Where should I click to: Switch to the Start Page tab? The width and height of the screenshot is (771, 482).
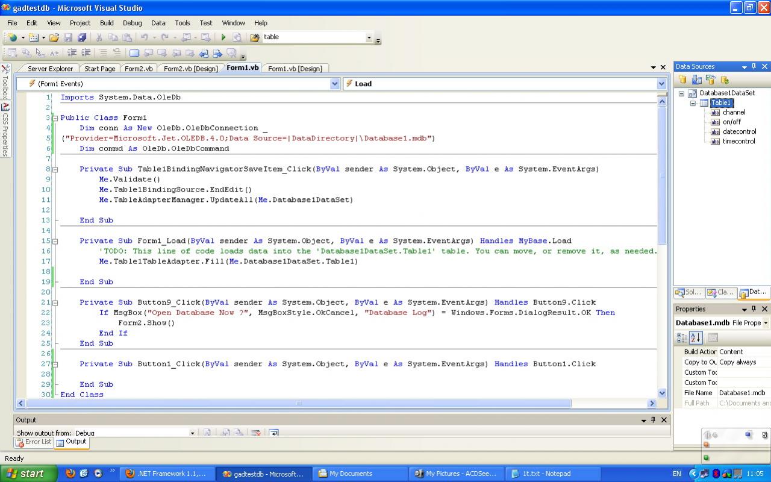pos(99,69)
